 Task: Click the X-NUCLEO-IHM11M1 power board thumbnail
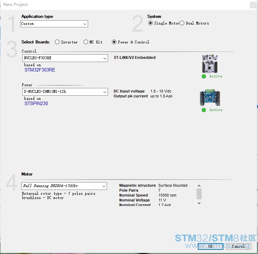tap(210, 98)
